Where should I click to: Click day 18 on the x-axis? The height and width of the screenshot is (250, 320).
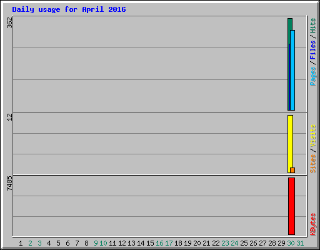point(178,243)
